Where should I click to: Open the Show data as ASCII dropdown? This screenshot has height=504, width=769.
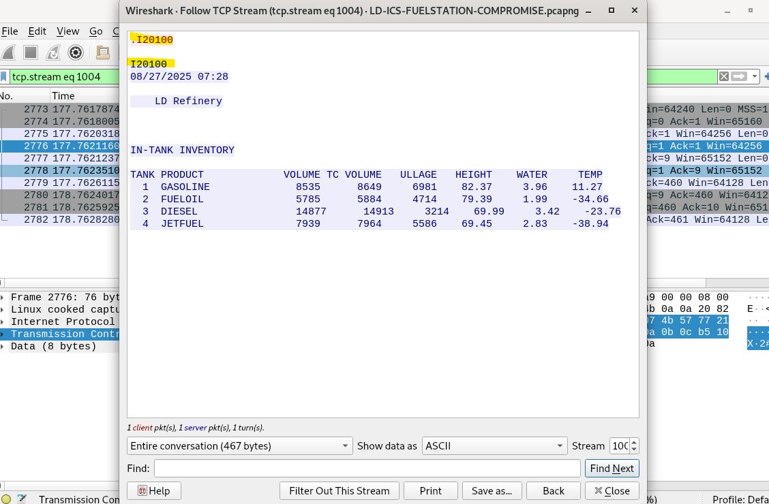point(494,446)
